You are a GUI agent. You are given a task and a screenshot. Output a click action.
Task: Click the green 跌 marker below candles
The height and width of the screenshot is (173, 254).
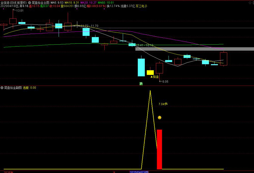click(x=141, y=84)
